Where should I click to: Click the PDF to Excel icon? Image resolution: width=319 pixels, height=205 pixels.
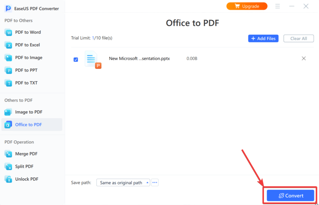8,45
